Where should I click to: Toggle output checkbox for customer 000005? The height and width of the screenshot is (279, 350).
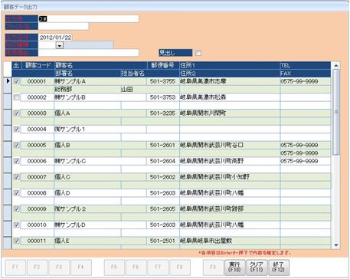click(x=17, y=145)
